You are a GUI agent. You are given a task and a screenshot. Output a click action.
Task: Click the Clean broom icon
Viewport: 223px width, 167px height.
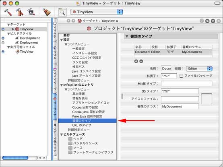click(x=47, y=12)
